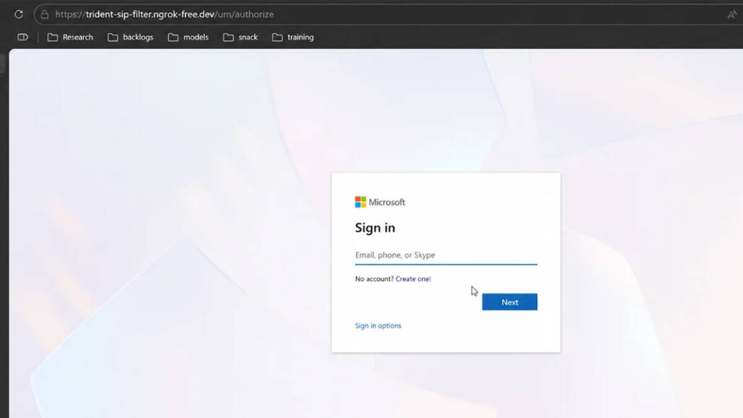The height and width of the screenshot is (418, 743).
Task: Open the read aloud icon in address bar
Action: click(x=732, y=14)
